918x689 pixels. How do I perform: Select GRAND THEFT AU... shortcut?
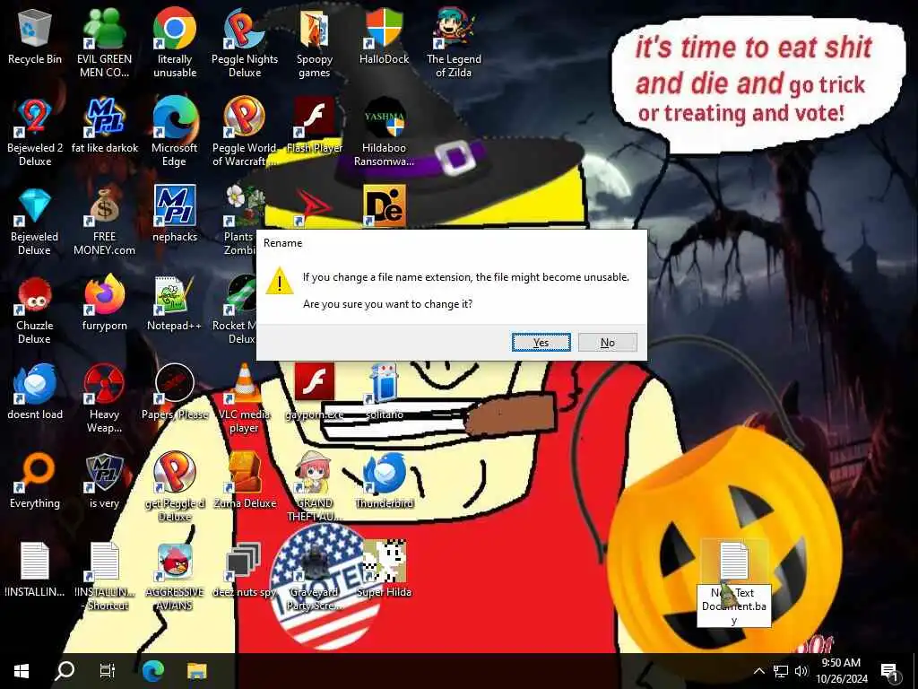[x=315, y=487]
